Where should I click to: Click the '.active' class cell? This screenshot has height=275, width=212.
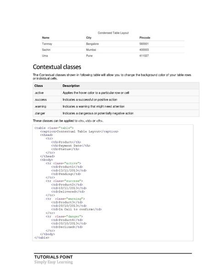pos(39,93)
